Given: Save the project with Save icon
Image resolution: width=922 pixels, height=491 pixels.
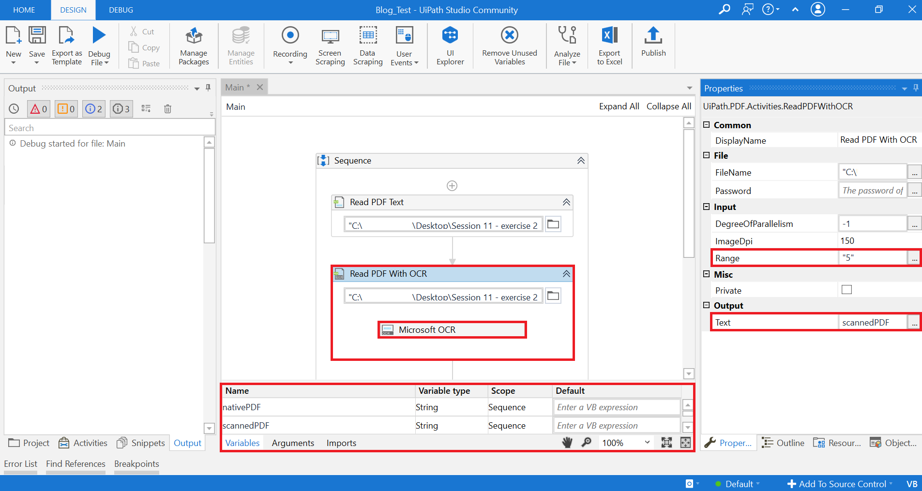Looking at the screenshot, I should coord(37,36).
